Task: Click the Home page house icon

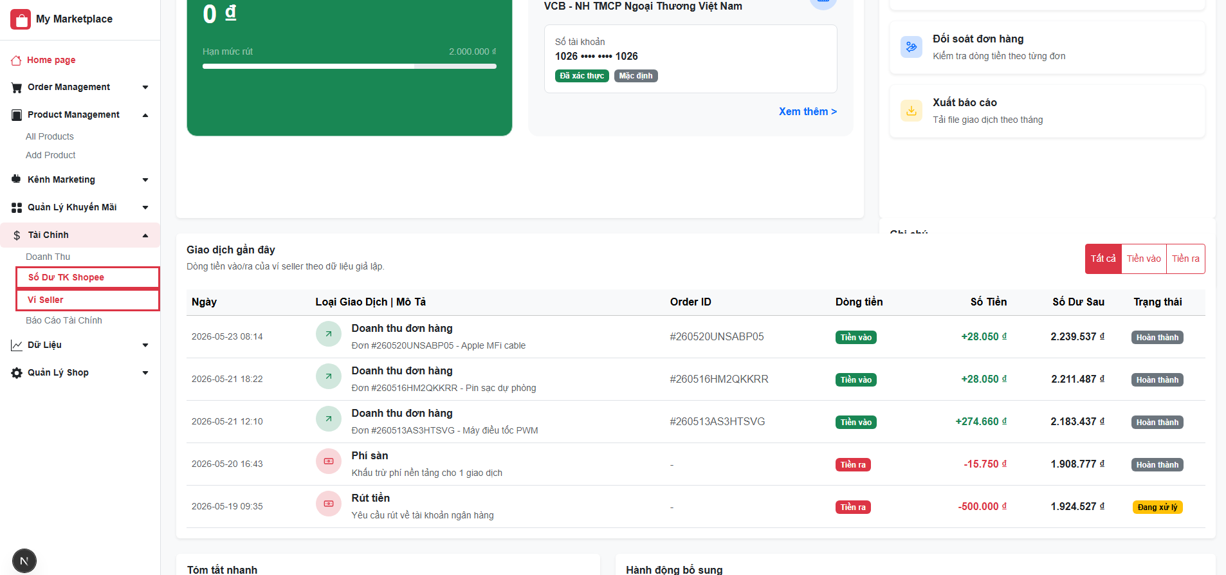Action: tap(16, 60)
